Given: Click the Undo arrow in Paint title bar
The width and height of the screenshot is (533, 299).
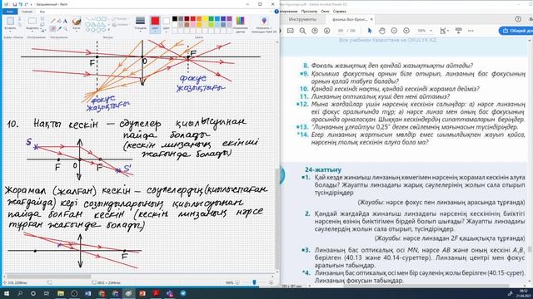Looking at the screenshot, I should 21,4.
